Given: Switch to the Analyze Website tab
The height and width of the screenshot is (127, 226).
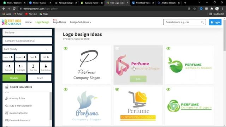Looking at the screenshot, I should tap(169, 3).
